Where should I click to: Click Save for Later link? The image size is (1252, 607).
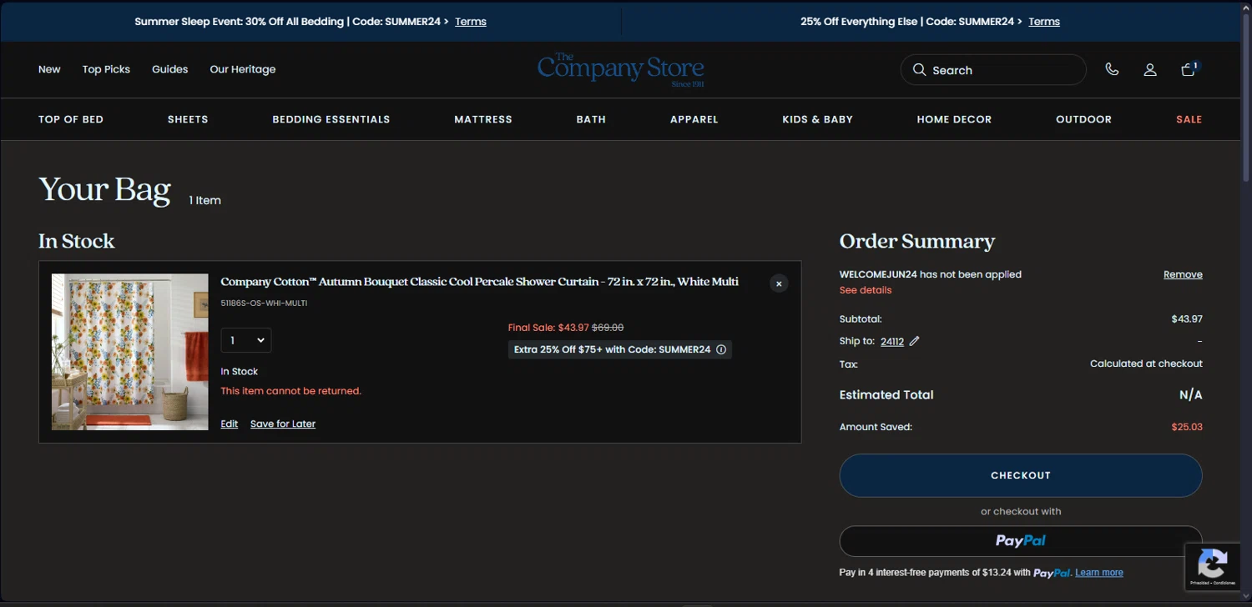coord(283,424)
